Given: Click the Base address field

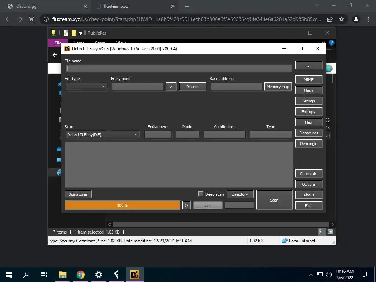Looking at the screenshot, I should [x=236, y=87].
